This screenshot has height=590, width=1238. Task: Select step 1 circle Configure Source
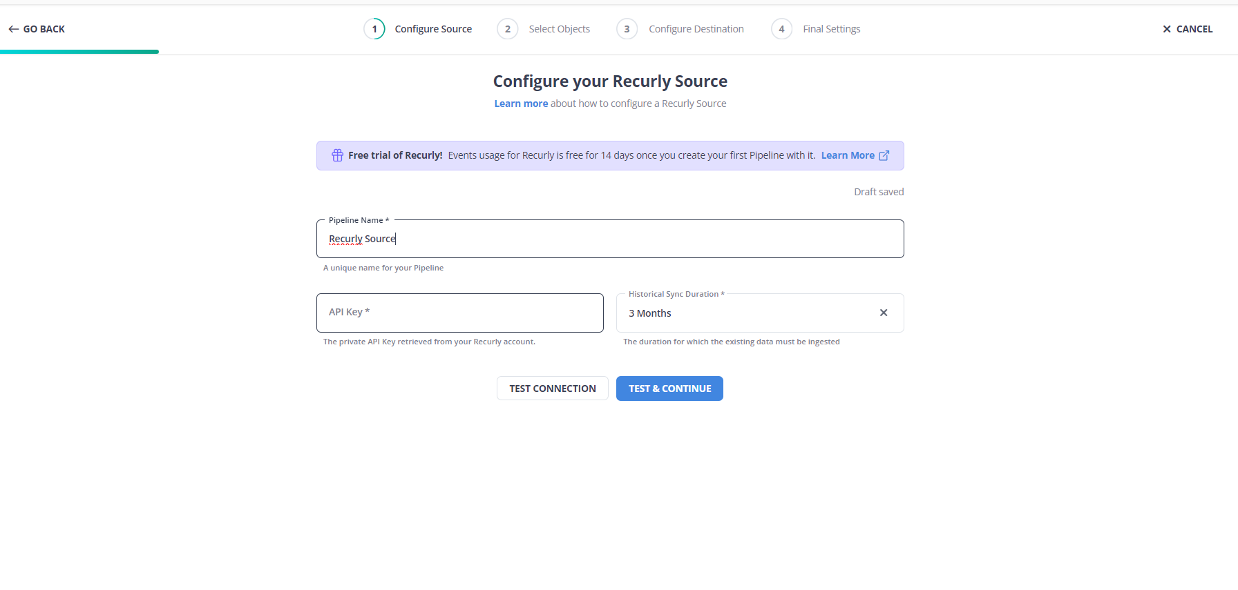[x=374, y=29]
